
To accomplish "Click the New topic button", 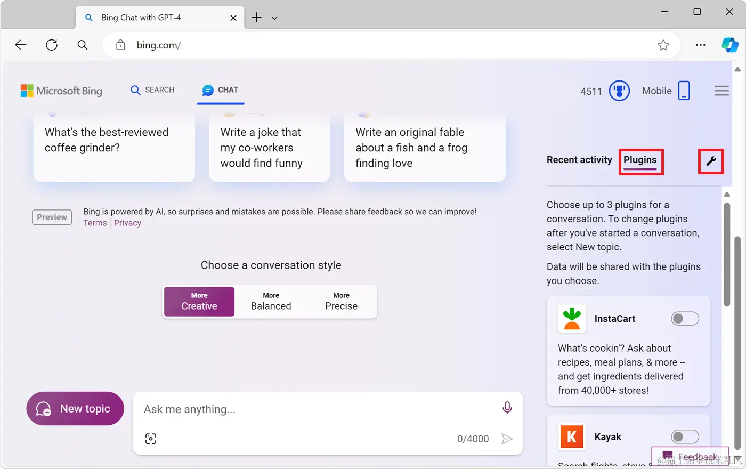I will 75,409.
